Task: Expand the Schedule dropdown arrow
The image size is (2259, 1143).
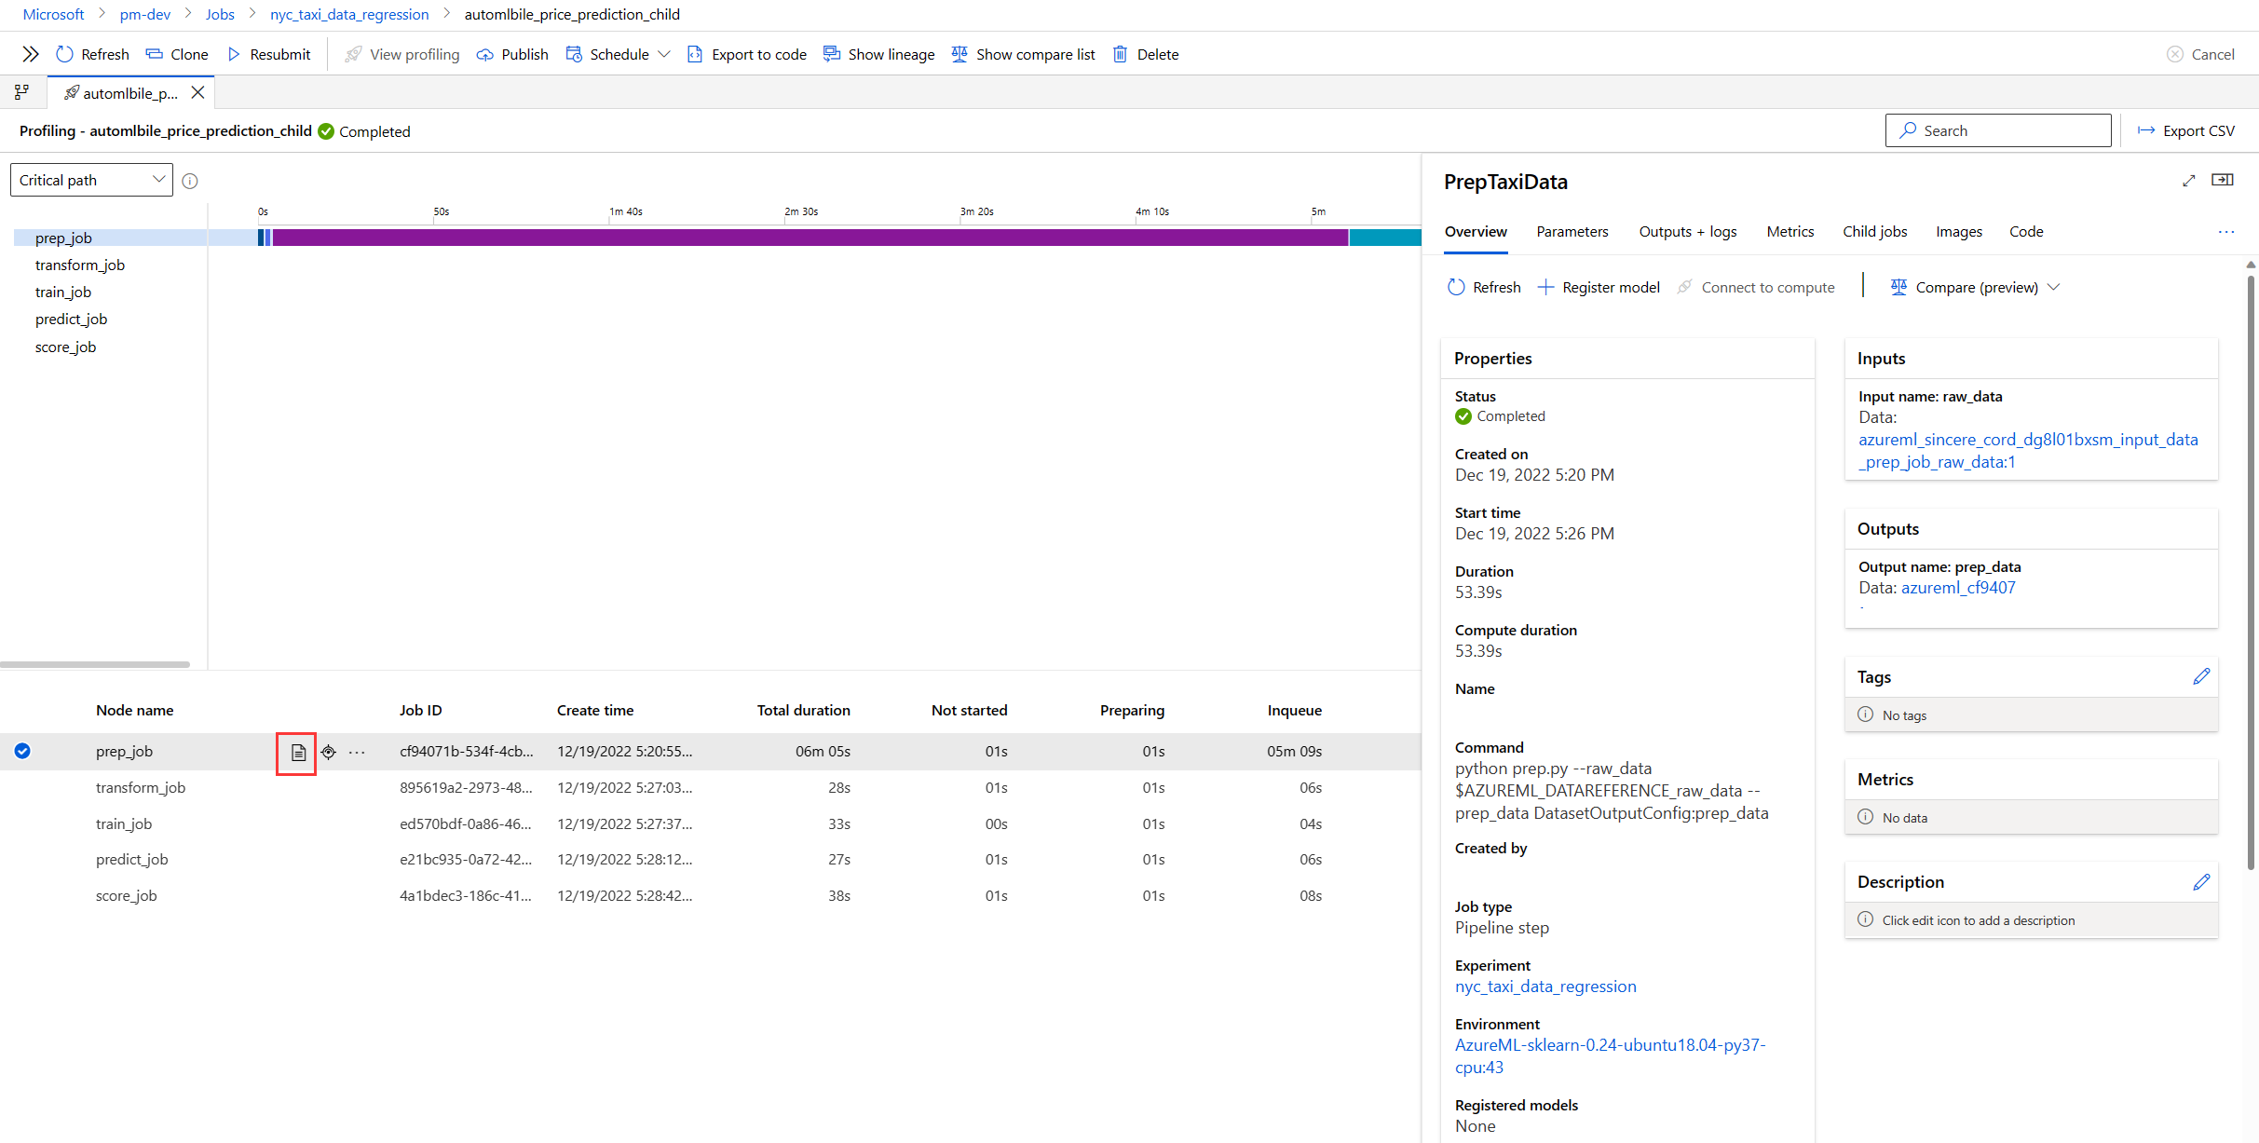Action: tap(664, 54)
